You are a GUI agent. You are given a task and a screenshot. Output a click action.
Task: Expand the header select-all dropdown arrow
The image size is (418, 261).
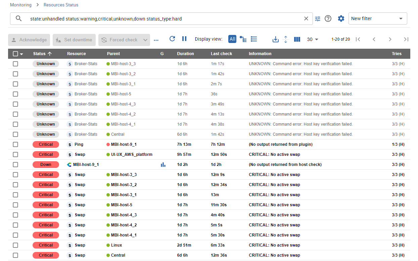[x=22, y=54]
